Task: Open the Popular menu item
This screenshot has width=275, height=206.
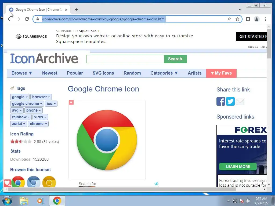Action: [x=75, y=73]
